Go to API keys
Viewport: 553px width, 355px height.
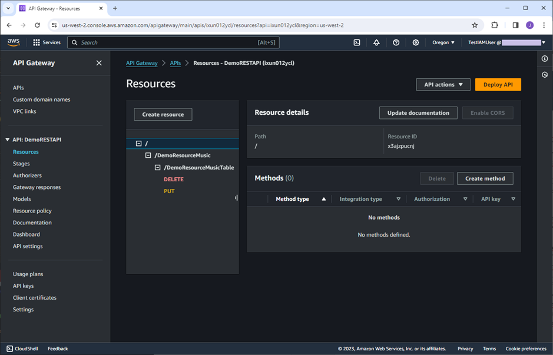(x=24, y=286)
